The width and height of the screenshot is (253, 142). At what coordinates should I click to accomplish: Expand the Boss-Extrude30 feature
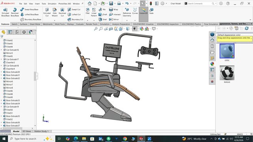(1, 72)
